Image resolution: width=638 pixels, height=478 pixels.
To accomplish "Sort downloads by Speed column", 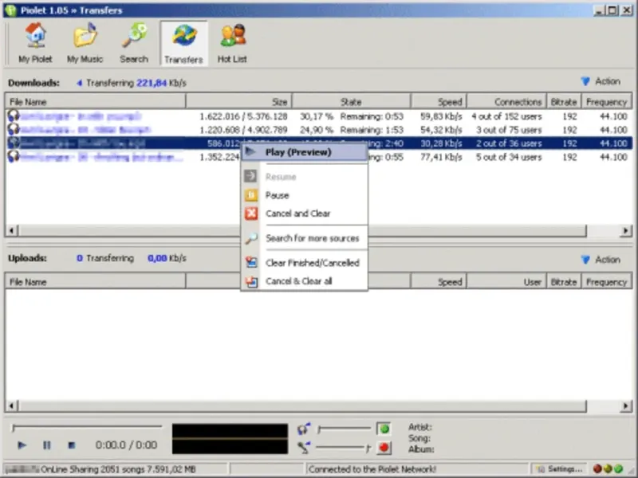I will [439, 102].
